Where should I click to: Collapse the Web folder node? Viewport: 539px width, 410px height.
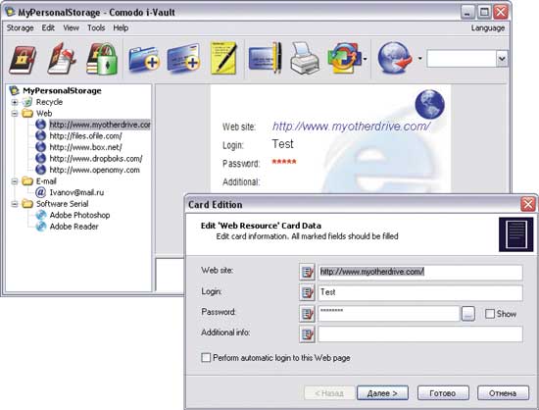tap(15, 114)
